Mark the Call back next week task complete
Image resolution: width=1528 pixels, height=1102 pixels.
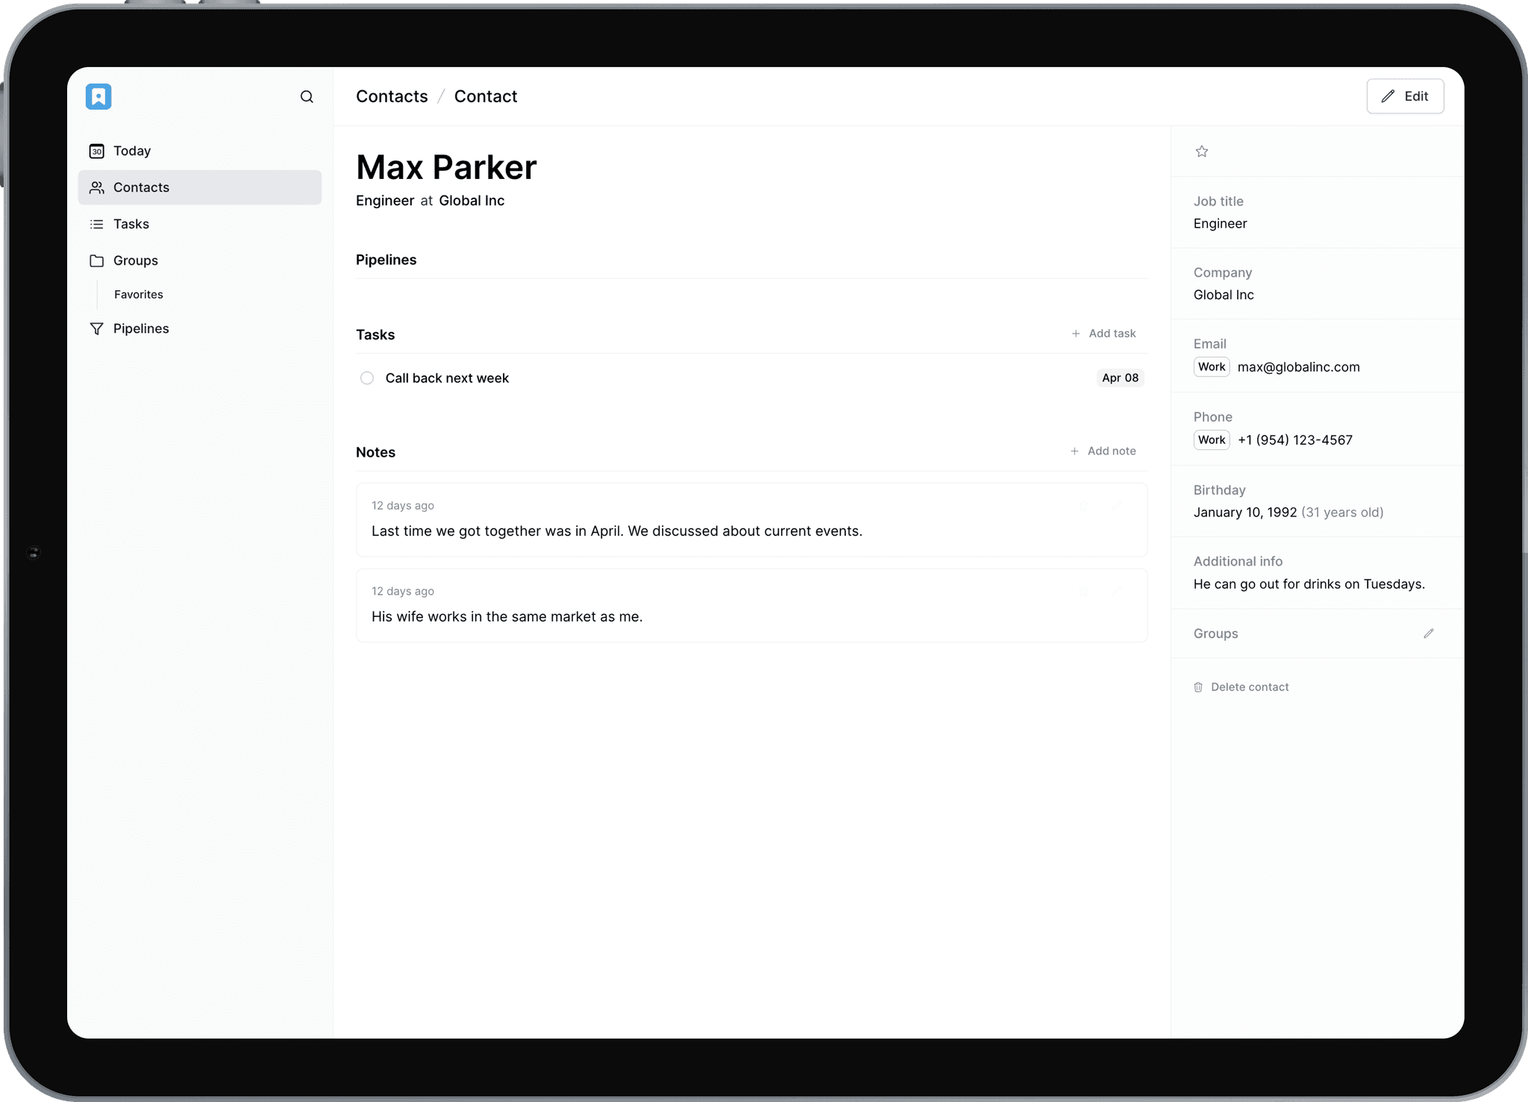point(367,378)
